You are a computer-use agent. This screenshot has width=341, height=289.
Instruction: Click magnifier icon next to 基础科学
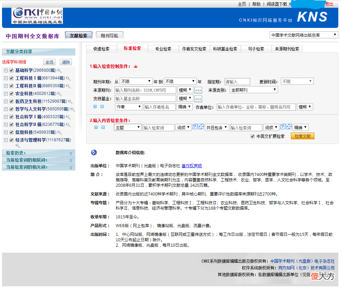click(60, 71)
